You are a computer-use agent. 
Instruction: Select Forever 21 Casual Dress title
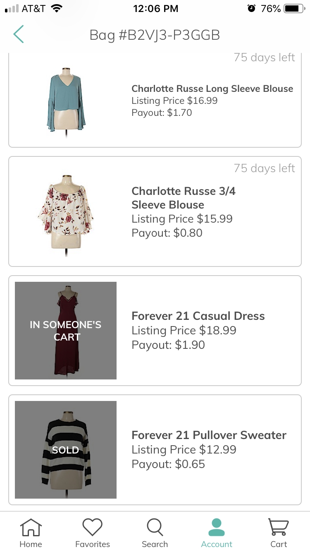(x=198, y=316)
